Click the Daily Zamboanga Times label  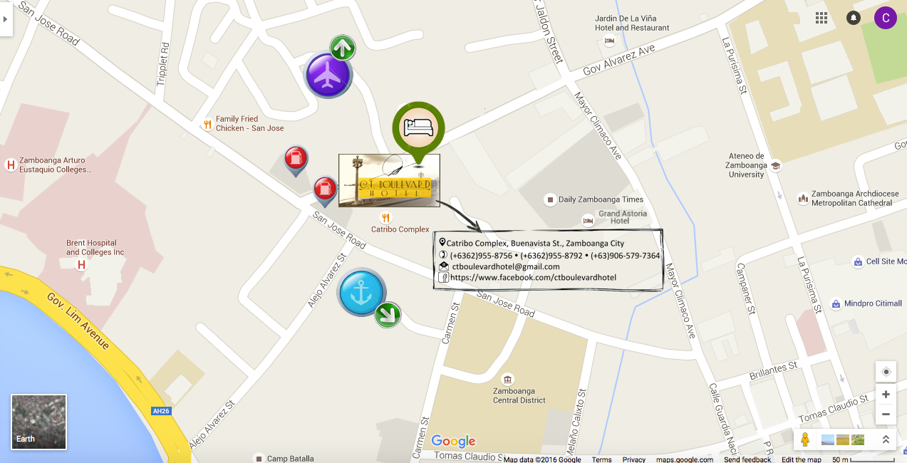pos(601,199)
